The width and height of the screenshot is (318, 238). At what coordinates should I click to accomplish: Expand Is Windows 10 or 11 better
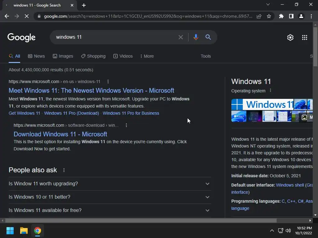point(110,197)
